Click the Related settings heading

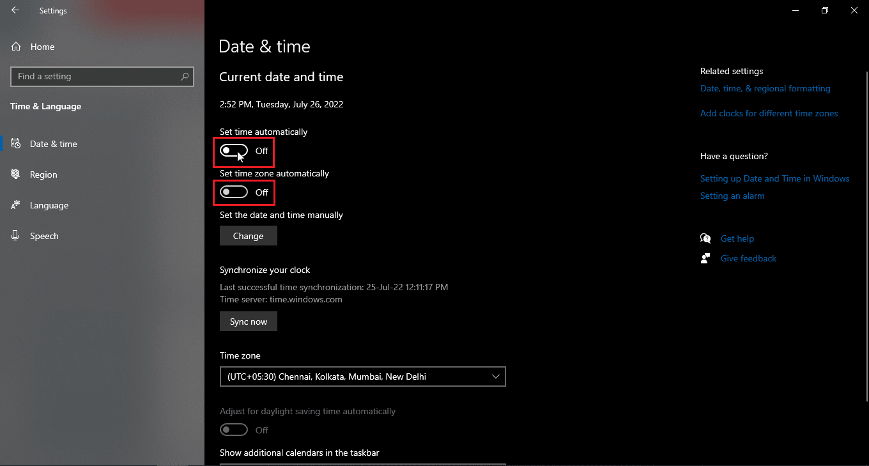pos(732,71)
